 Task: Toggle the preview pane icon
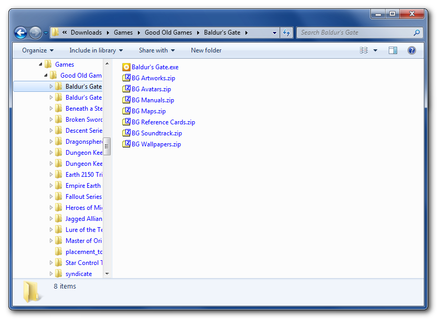point(393,50)
